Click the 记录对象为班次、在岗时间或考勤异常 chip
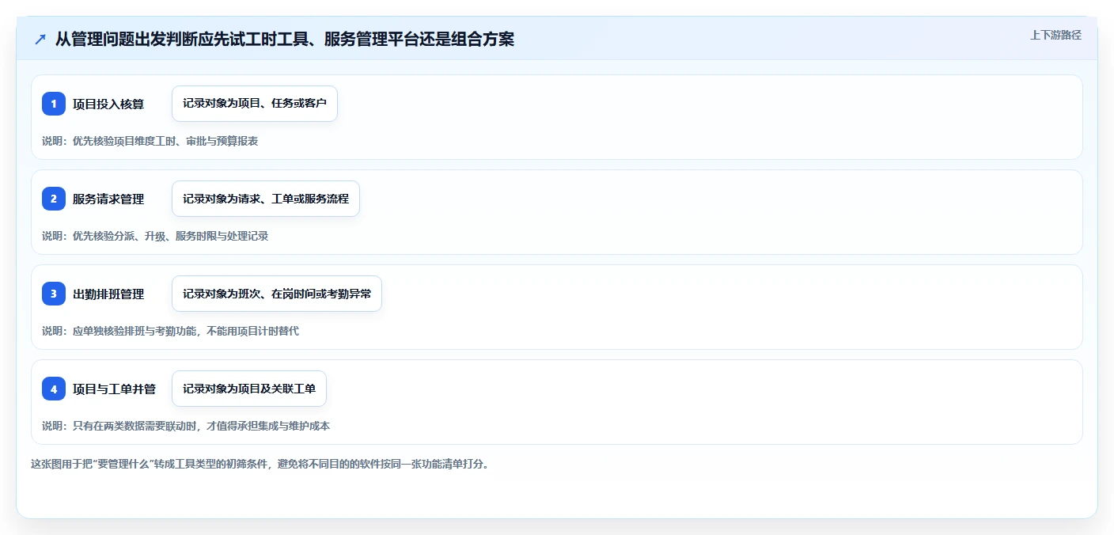1114x535 pixels. (277, 294)
